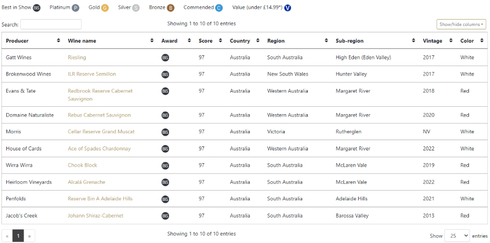
Task: Click the Platinum legend badge
Action: pyautogui.click(x=75, y=8)
